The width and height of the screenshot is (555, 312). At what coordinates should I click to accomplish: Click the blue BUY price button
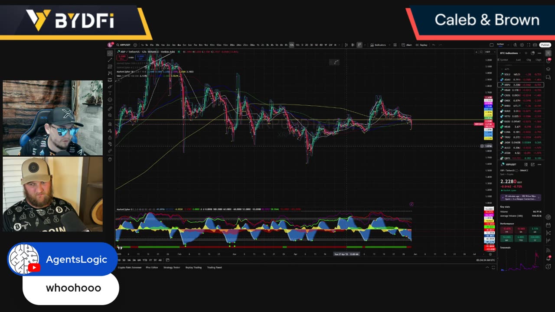click(x=140, y=57)
